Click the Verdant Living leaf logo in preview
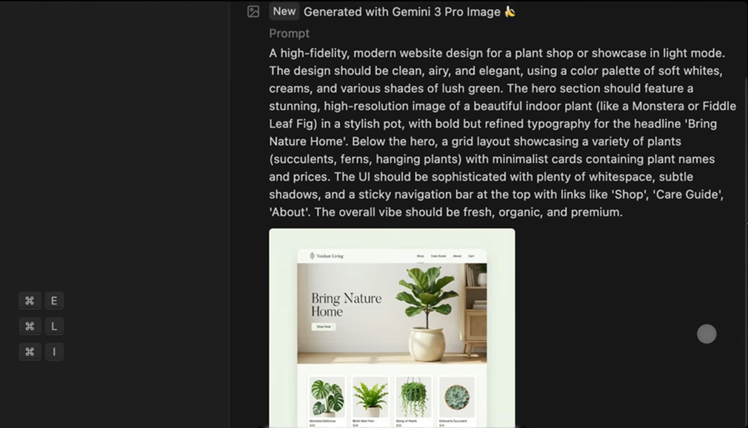This screenshot has width=748, height=428. pos(312,256)
